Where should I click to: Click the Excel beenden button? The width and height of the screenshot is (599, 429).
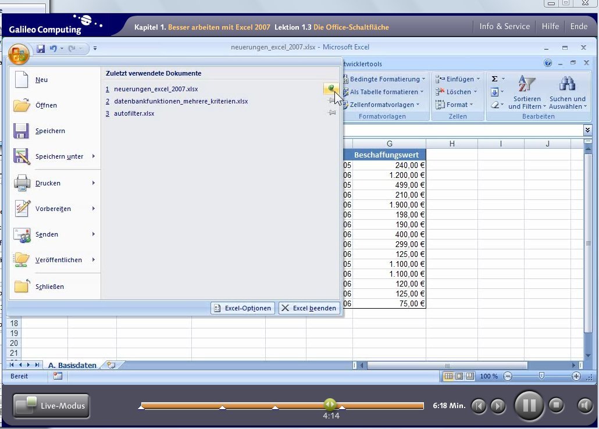coord(309,308)
